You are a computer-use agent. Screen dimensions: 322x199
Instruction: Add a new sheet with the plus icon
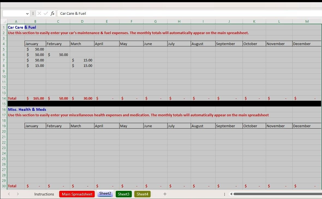[165, 194]
